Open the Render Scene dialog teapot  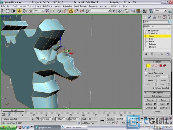point(151,11)
